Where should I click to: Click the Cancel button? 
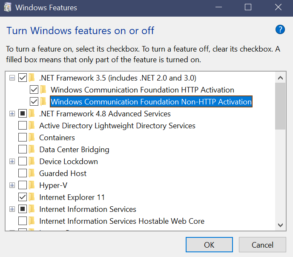coord(262,245)
